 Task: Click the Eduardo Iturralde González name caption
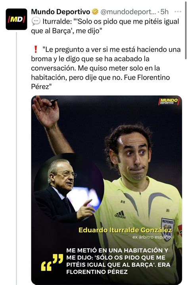click(x=125, y=230)
